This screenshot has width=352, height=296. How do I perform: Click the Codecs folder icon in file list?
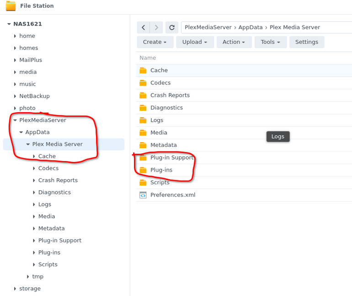pyautogui.click(x=143, y=83)
